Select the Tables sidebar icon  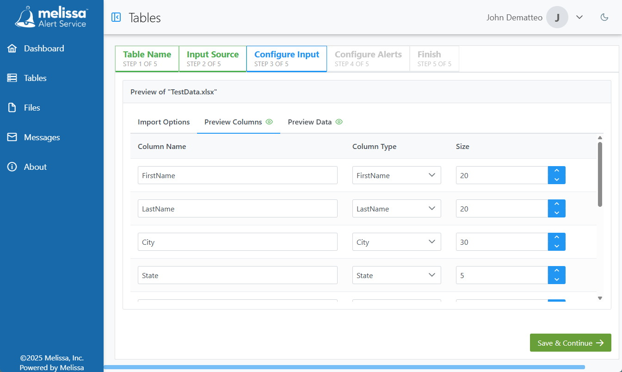coord(12,78)
